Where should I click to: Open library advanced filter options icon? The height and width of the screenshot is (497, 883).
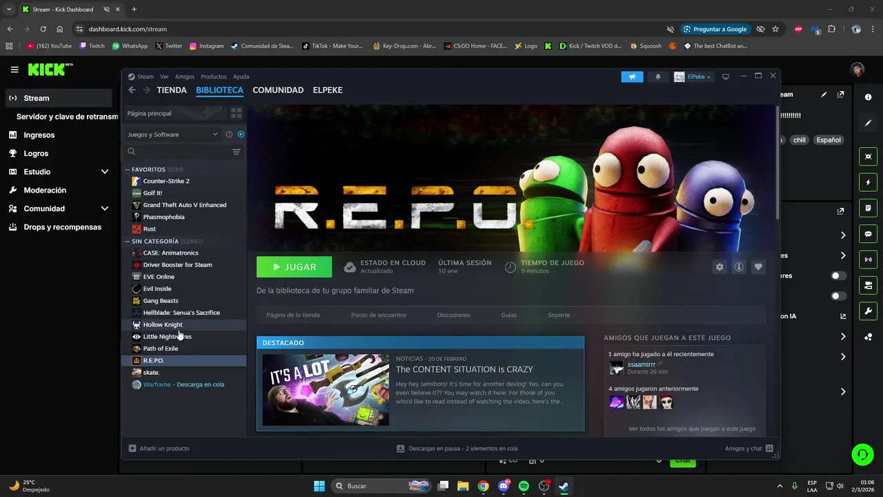(x=236, y=152)
